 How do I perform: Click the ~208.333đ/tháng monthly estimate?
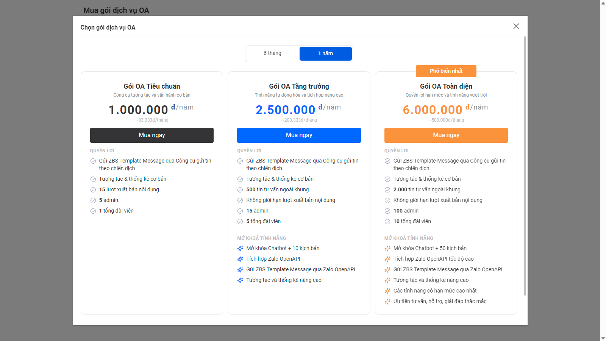click(x=299, y=120)
